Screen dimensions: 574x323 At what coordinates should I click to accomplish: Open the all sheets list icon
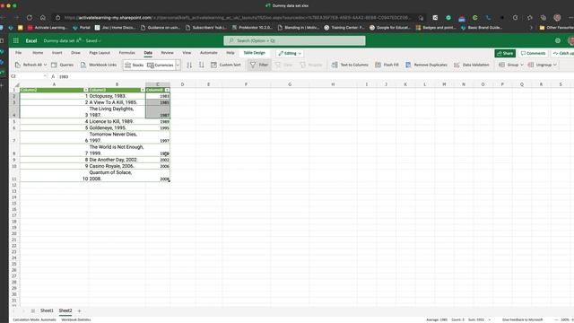pyautogui.click(x=33, y=311)
